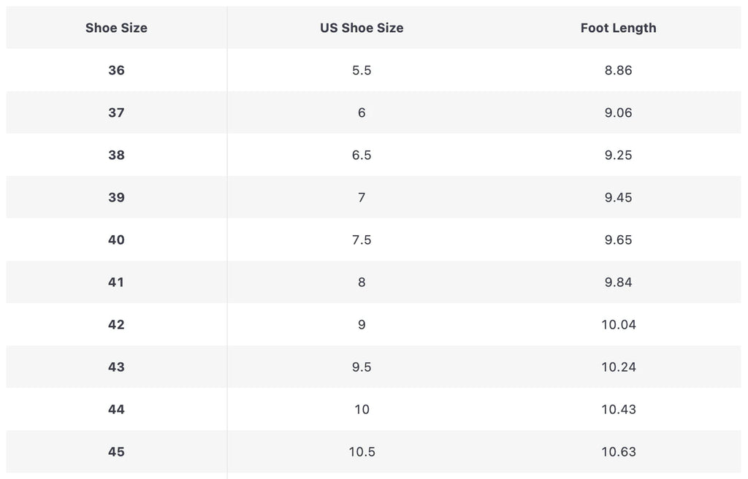748x479 pixels.
Task: Click the US Shoe Size column header
Action: 362,28
